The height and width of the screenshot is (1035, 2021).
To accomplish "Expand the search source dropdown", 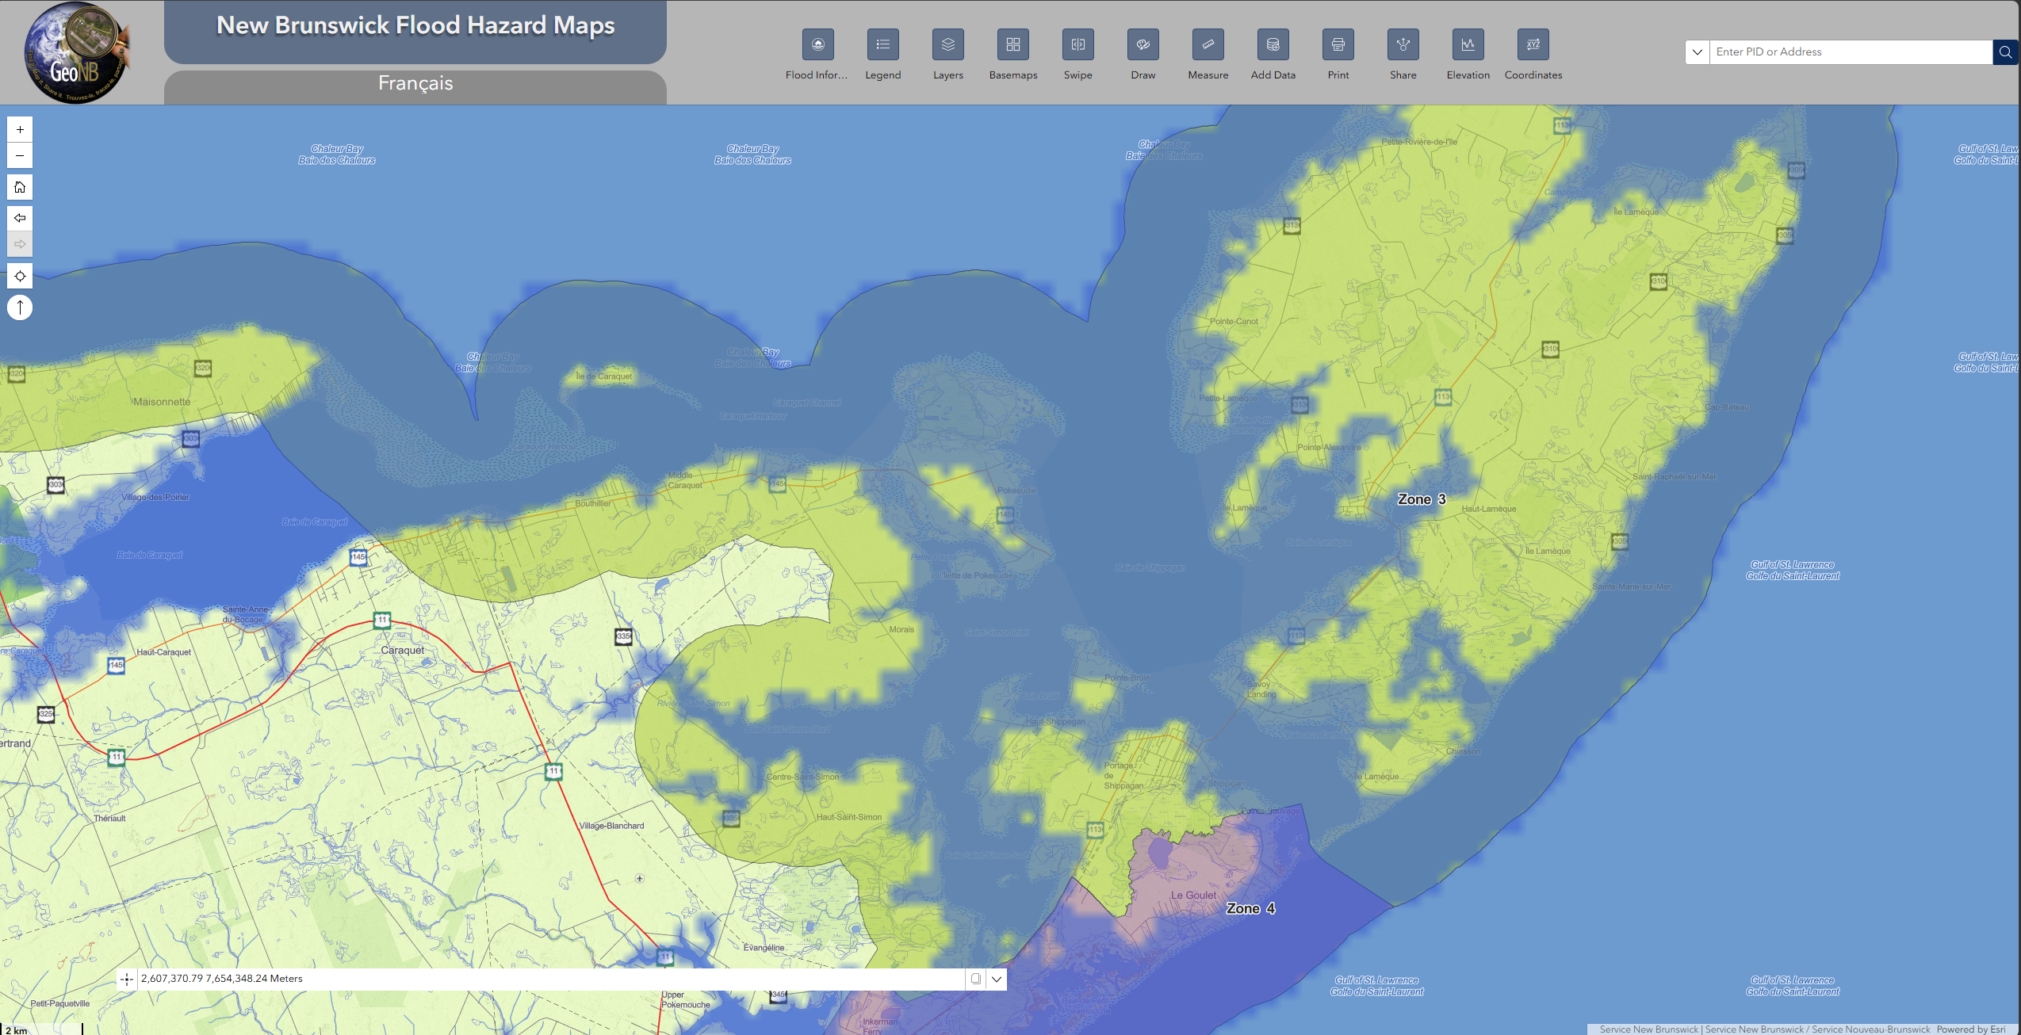I will click(1697, 52).
